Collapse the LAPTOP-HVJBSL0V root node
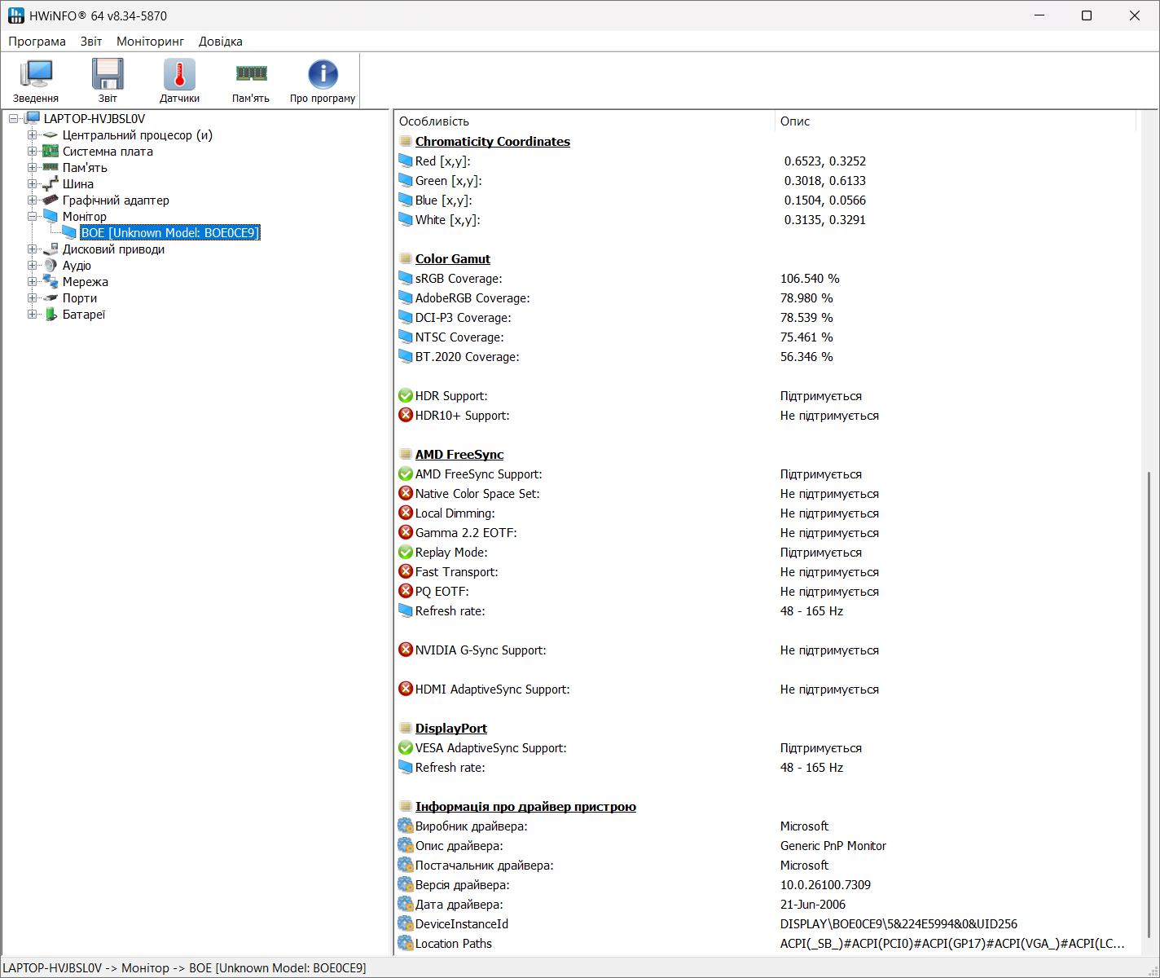Viewport: 1160px width, 978px height. coord(13,119)
